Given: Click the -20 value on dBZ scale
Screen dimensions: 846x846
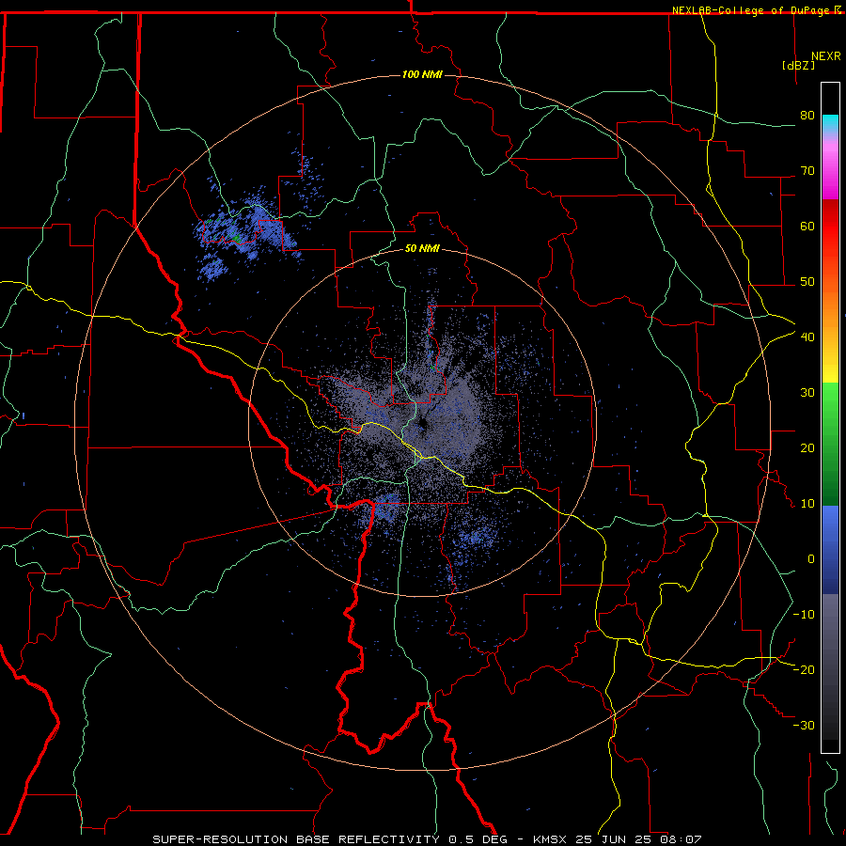Looking at the screenshot, I should [804, 670].
